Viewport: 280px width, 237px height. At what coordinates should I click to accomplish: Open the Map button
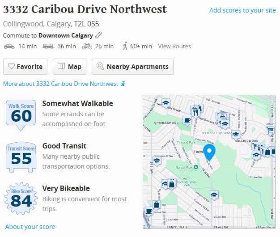click(x=69, y=67)
